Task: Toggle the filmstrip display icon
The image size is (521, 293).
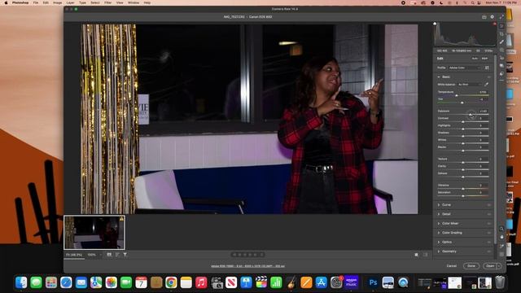Action: click(x=109, y=255)
